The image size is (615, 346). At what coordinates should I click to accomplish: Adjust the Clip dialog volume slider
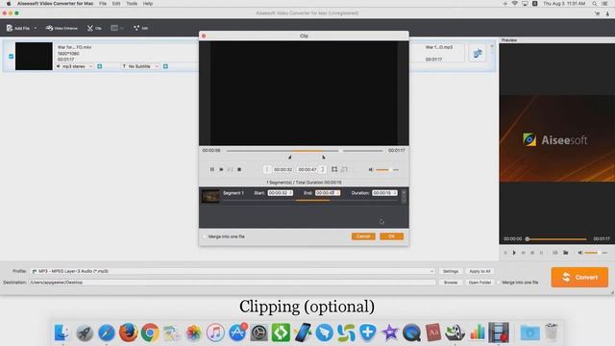[x=387, y=170]
